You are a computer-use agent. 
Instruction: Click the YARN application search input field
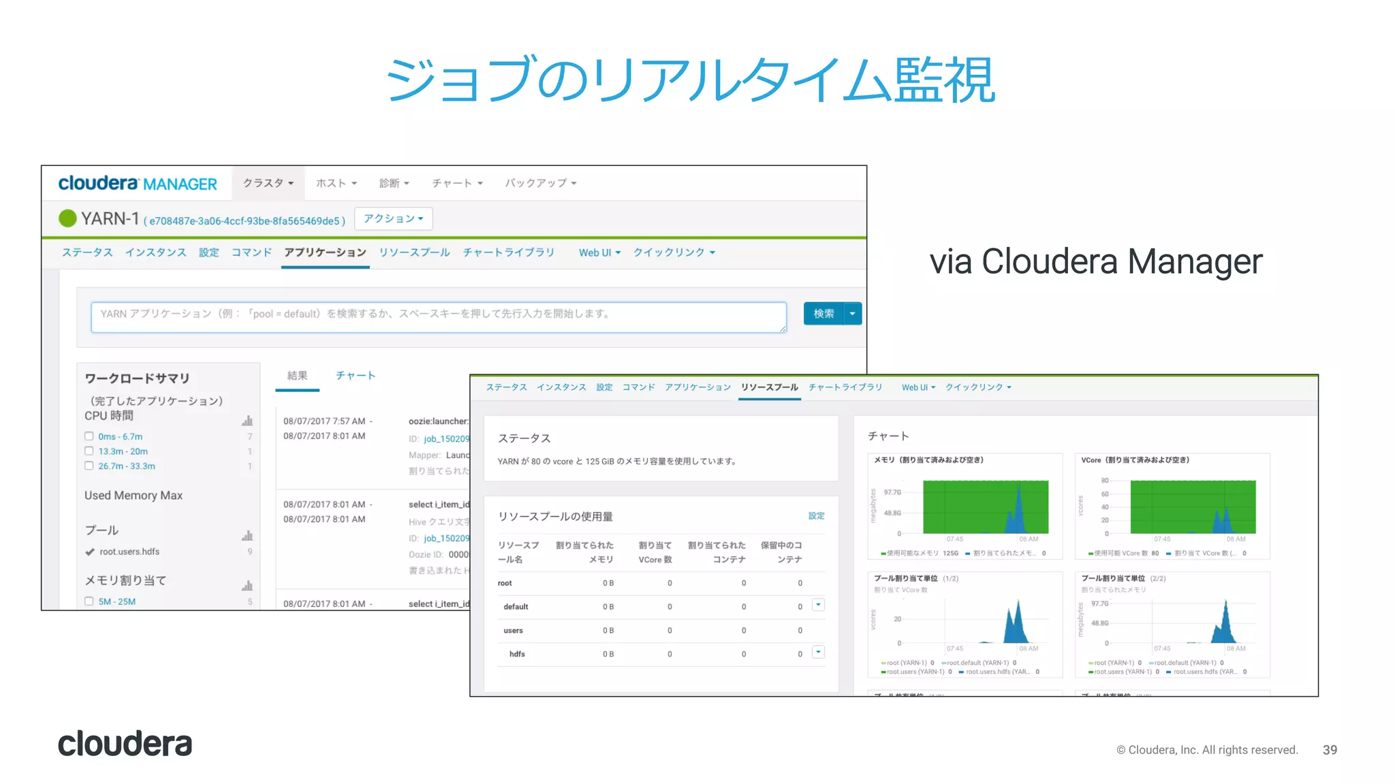[x=439, y=317]
